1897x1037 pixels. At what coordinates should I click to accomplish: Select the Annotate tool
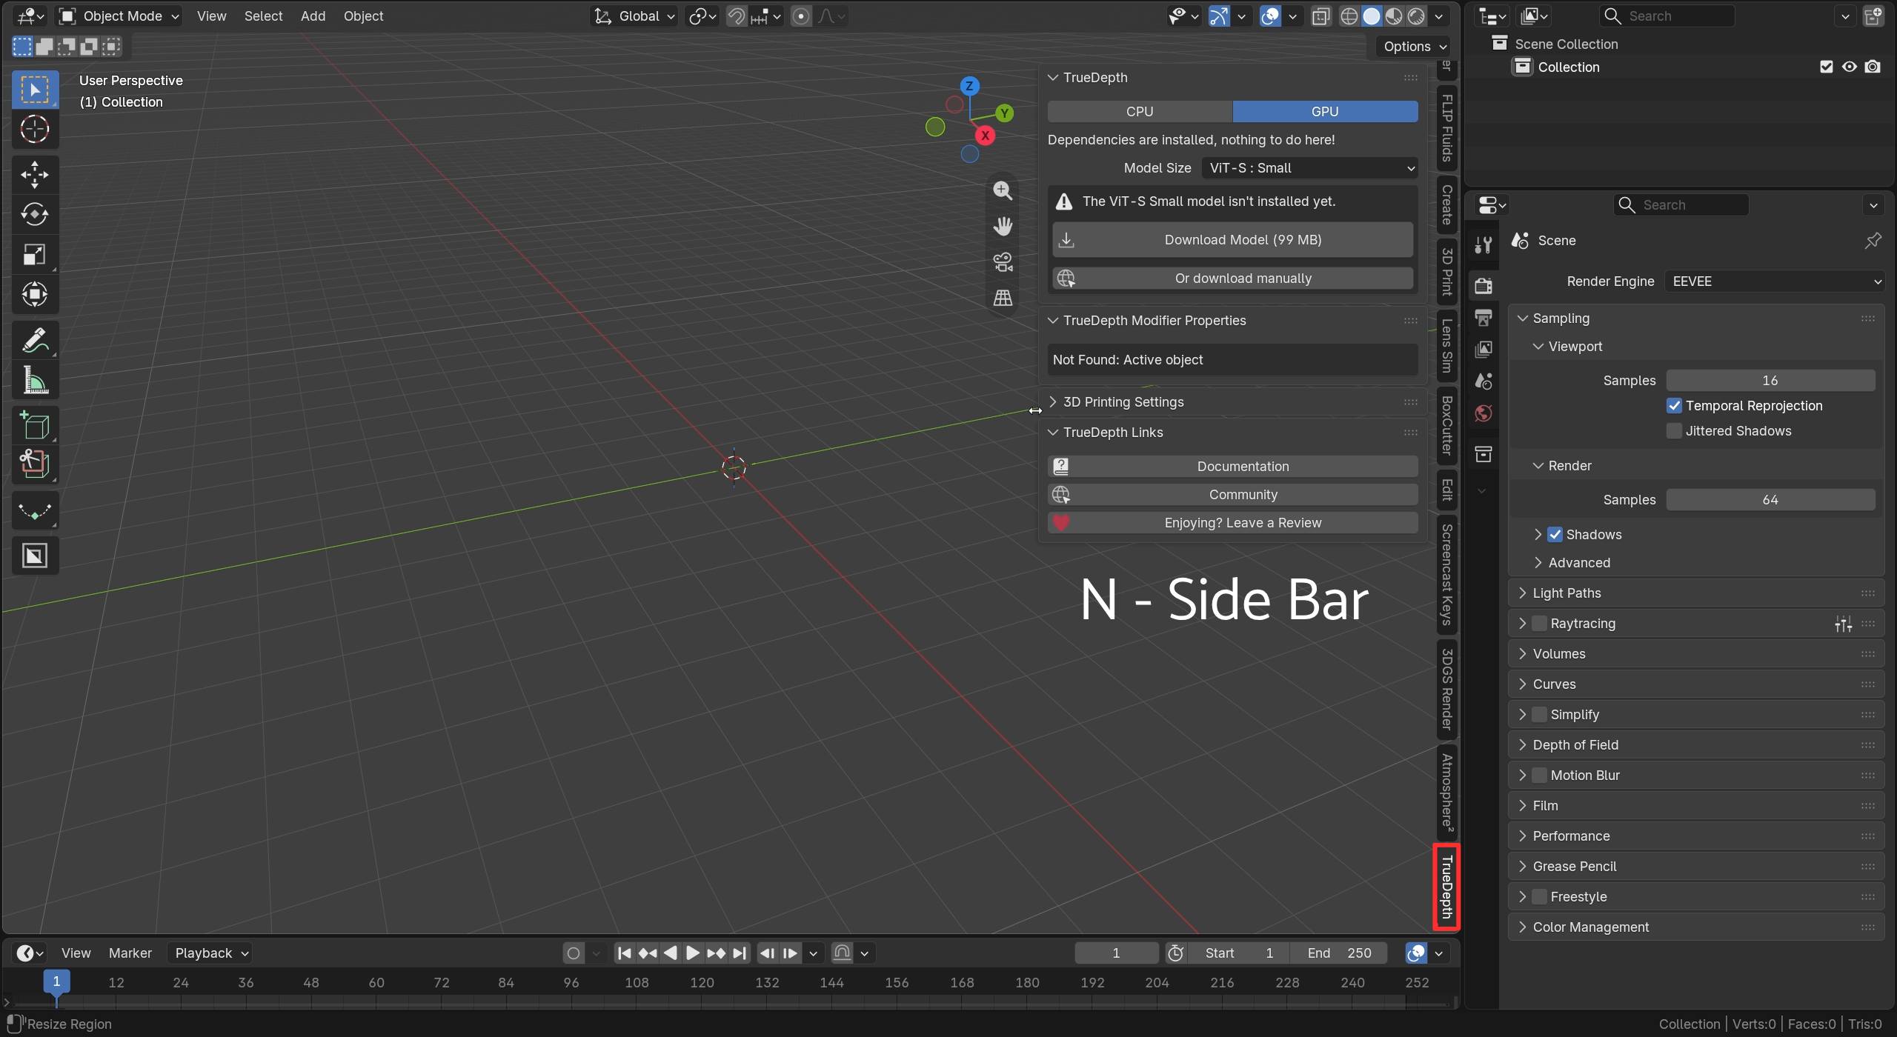coord(34,341)
